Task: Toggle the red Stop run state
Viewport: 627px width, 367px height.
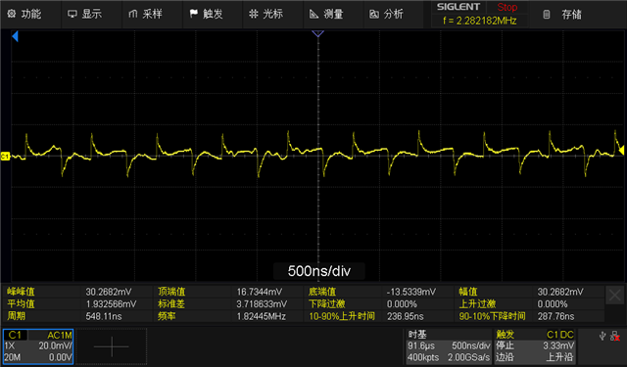Action: 506,7
